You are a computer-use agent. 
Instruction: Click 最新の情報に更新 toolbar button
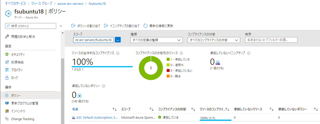click(x=158, y=26)
